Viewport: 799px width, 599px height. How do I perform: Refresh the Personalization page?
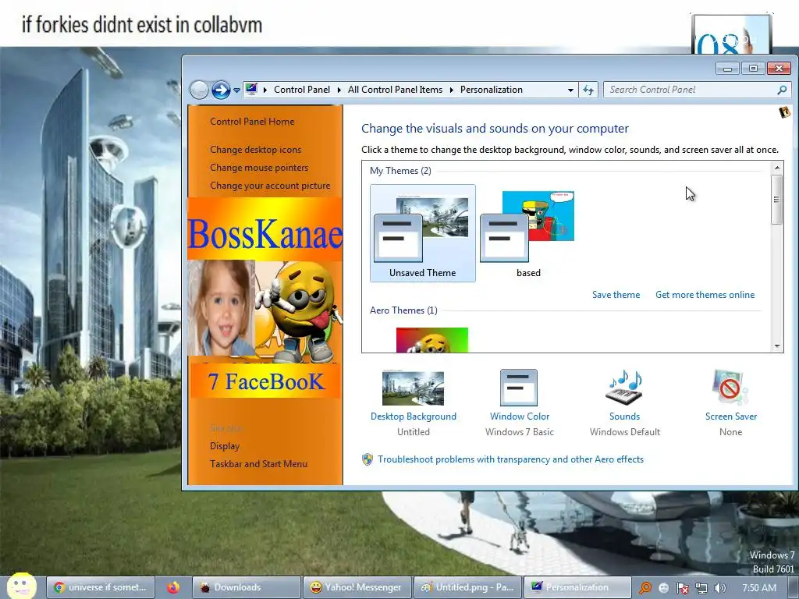tap(588, 90)
